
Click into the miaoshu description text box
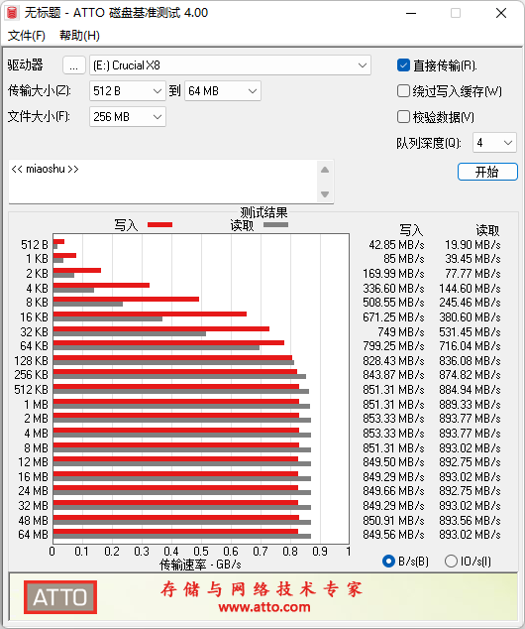pos(162,182)
